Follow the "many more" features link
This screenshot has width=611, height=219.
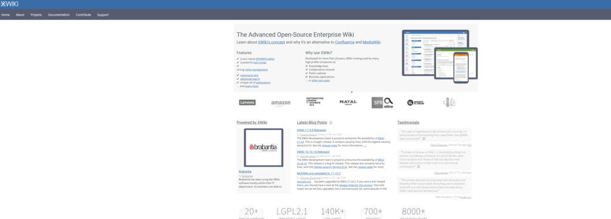click(x=252, y=86)
